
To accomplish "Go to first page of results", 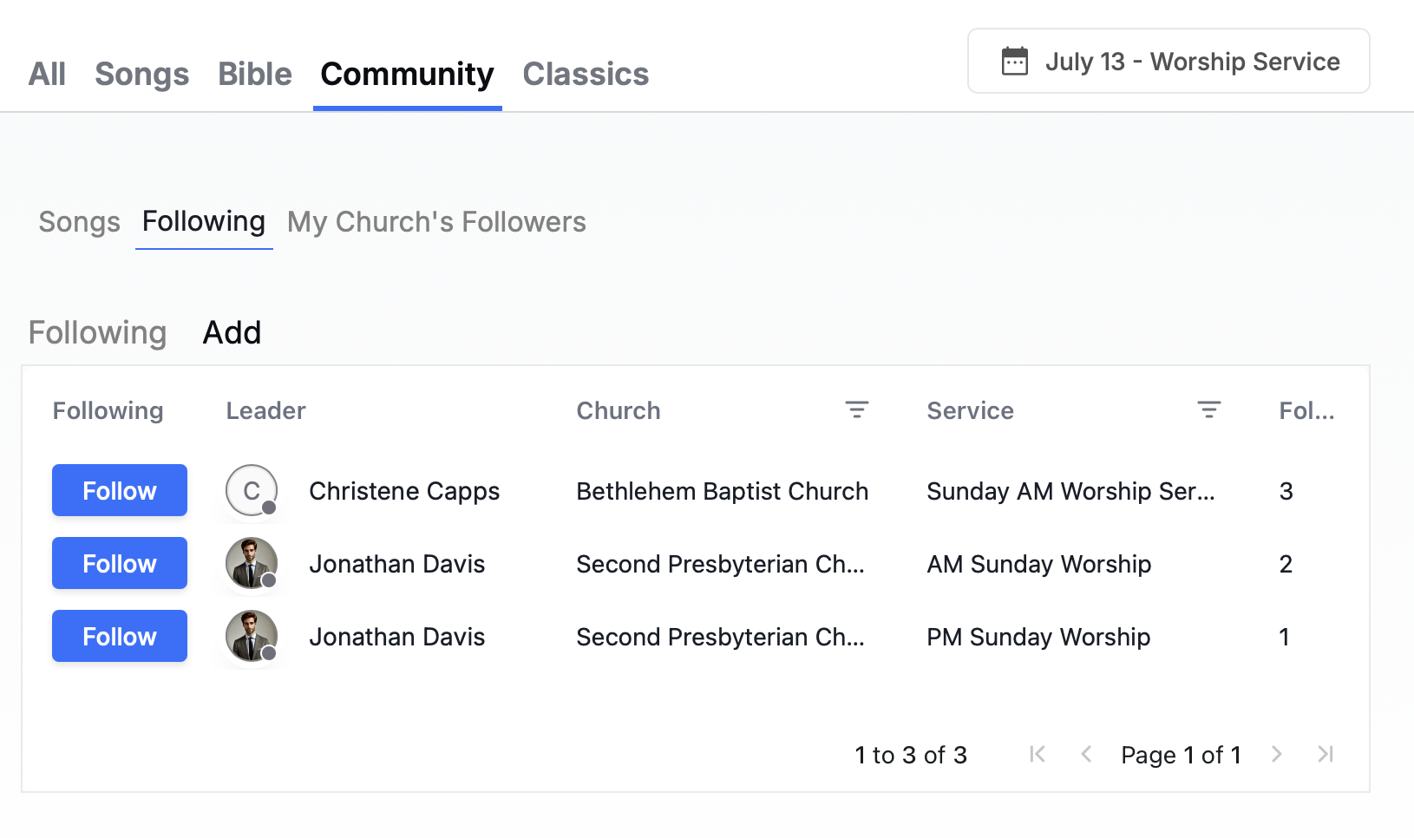I will pos(1037,755).
